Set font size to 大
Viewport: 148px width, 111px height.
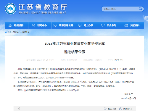point(116,60)
